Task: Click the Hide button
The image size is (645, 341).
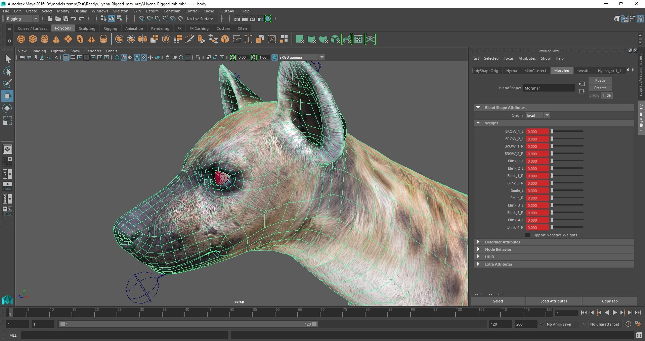Action: click(x=607, y=95)
